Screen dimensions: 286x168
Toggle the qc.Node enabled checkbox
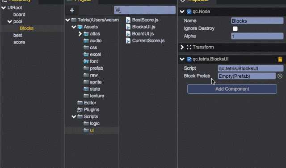189,12
